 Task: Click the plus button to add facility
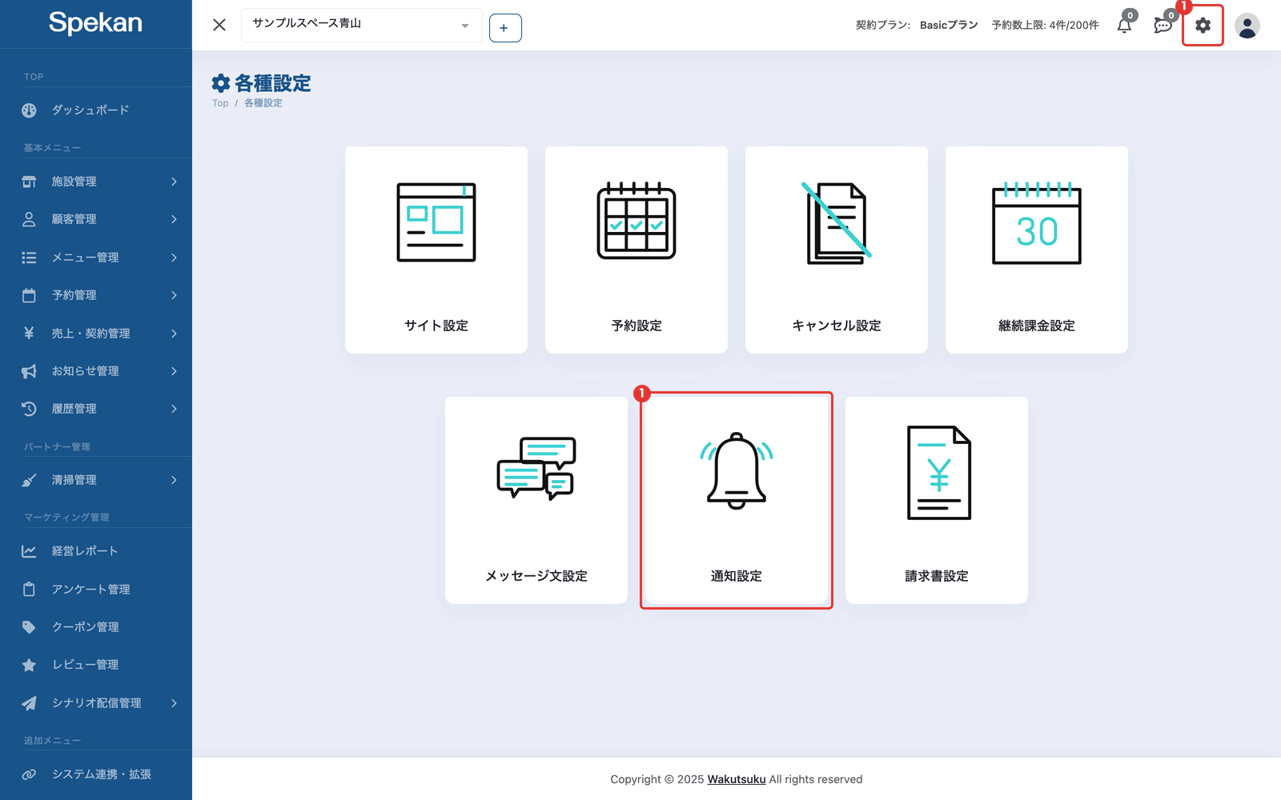click(505, 28)
